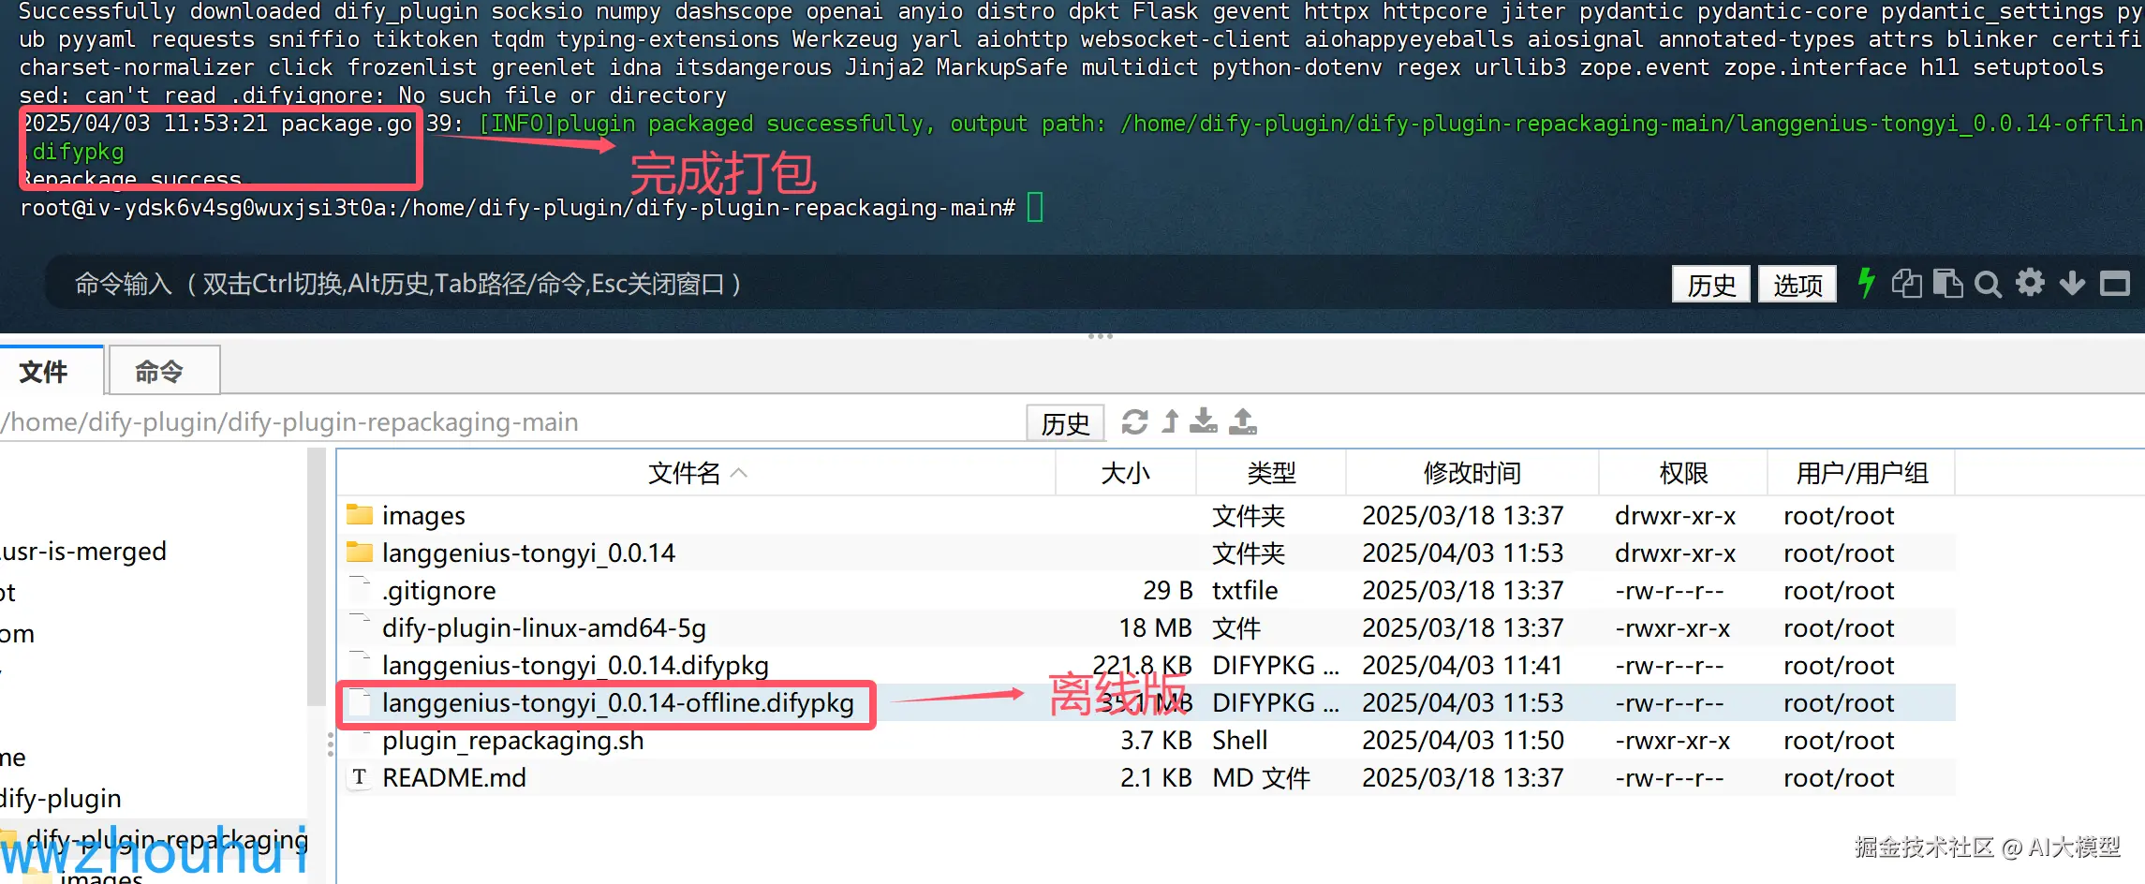Click the copy icon in the toolbar
This screenshot has width=2145, height=884.
1906,283
